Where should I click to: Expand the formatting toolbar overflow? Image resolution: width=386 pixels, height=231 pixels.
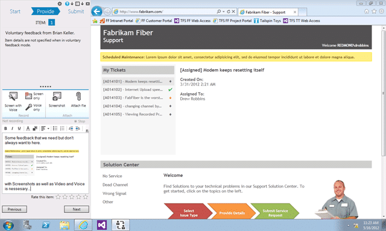(x=87, y=131)
